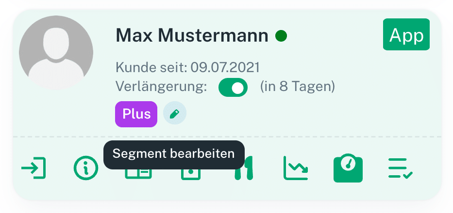The image size is (453, 213).
Task: Open the customer info icon
Action: 85,168
